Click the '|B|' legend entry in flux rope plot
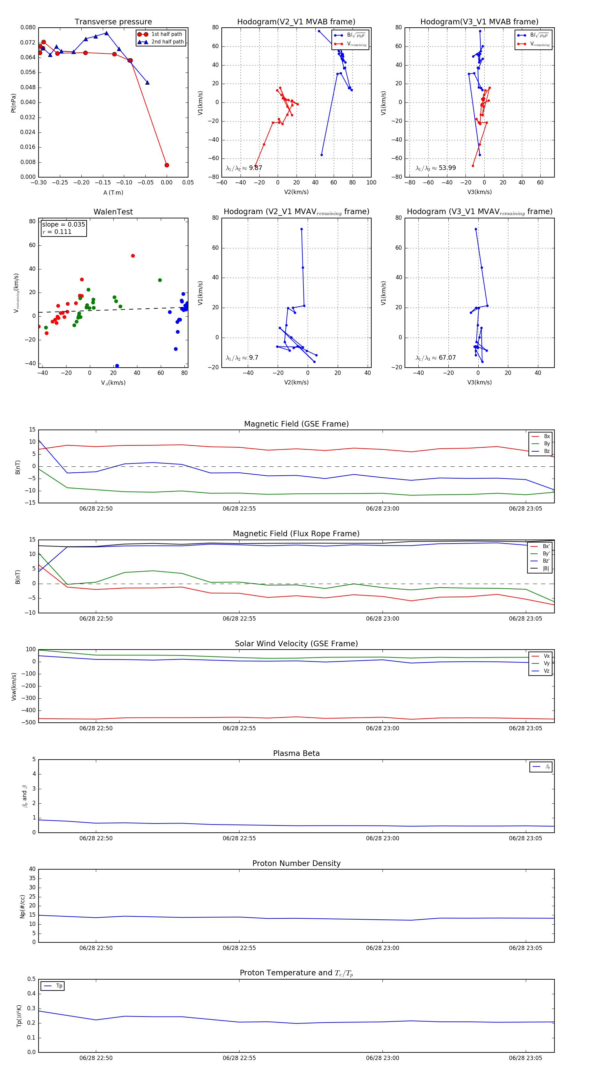 coord(540,569)
